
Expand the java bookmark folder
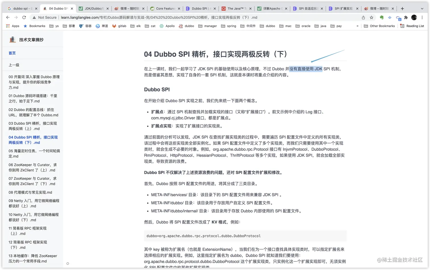tap(320, 26)
